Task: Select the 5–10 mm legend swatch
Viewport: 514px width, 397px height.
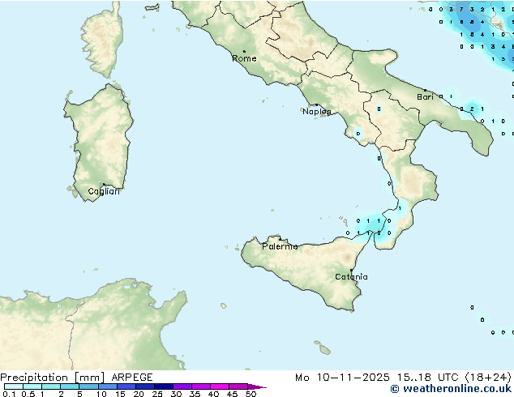Action: pos(88,386)
